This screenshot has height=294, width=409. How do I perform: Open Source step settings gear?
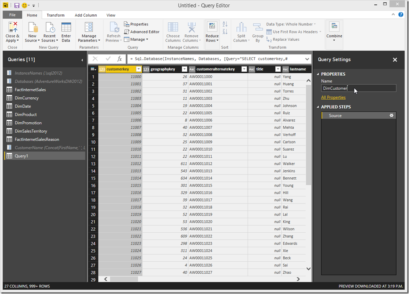click(x=391, y=115)
